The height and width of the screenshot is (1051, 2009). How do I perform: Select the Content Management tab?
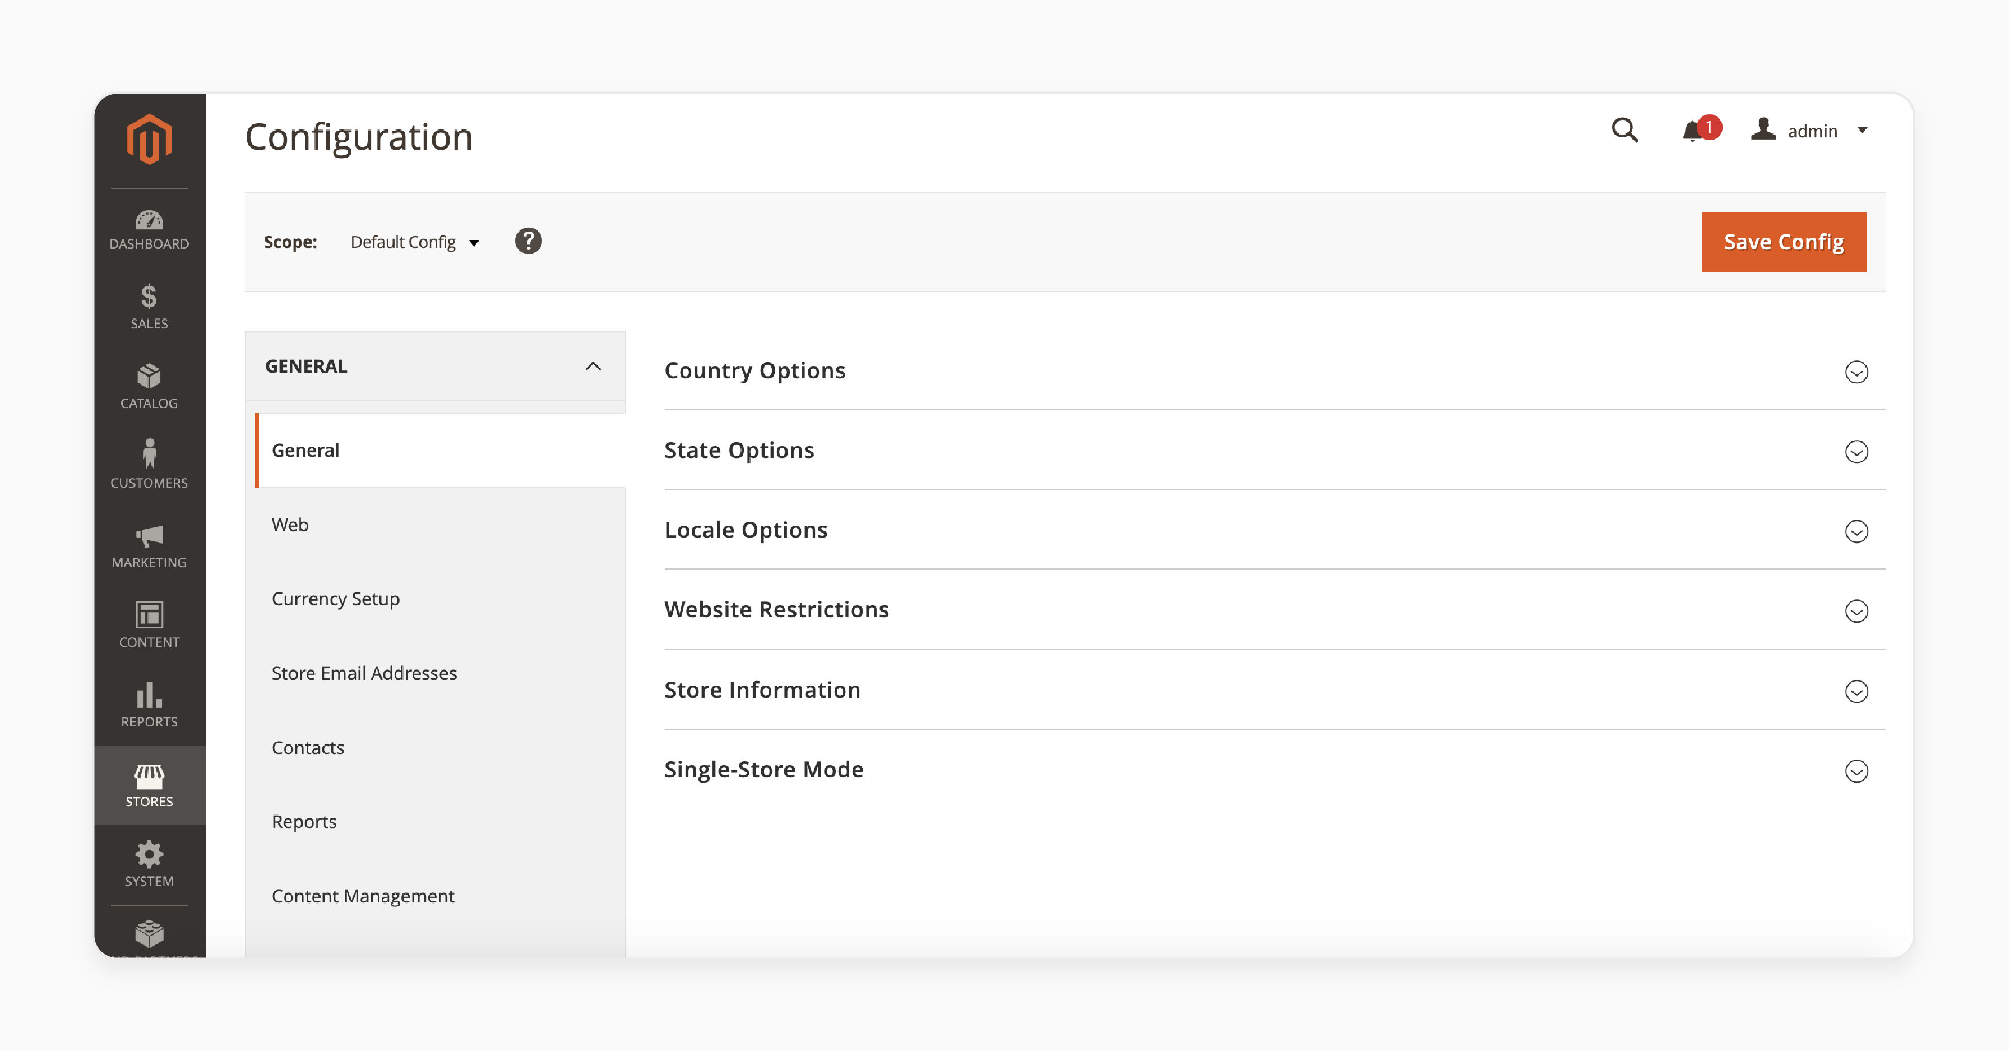(440, 896)
